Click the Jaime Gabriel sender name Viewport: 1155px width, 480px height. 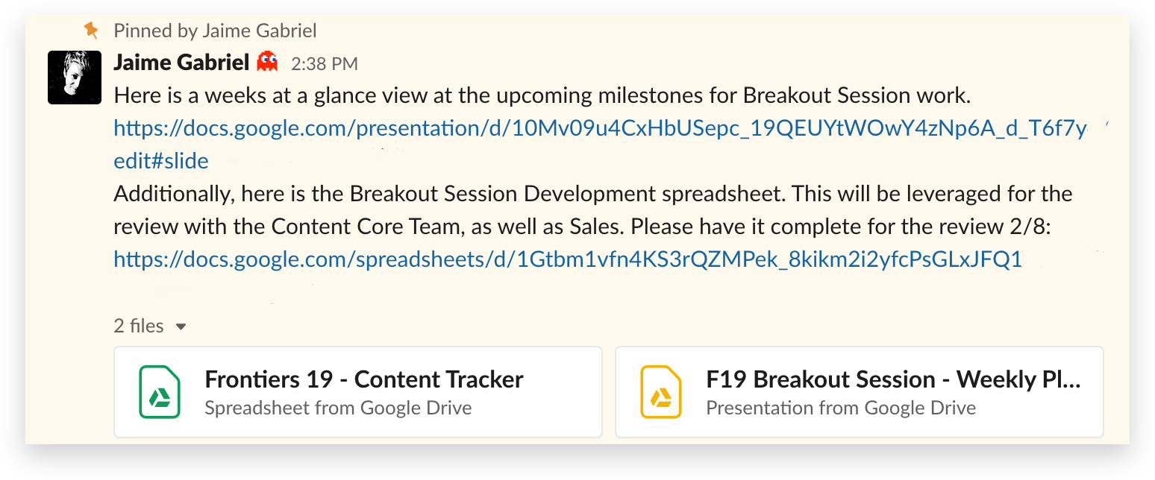tap(181, 63)
